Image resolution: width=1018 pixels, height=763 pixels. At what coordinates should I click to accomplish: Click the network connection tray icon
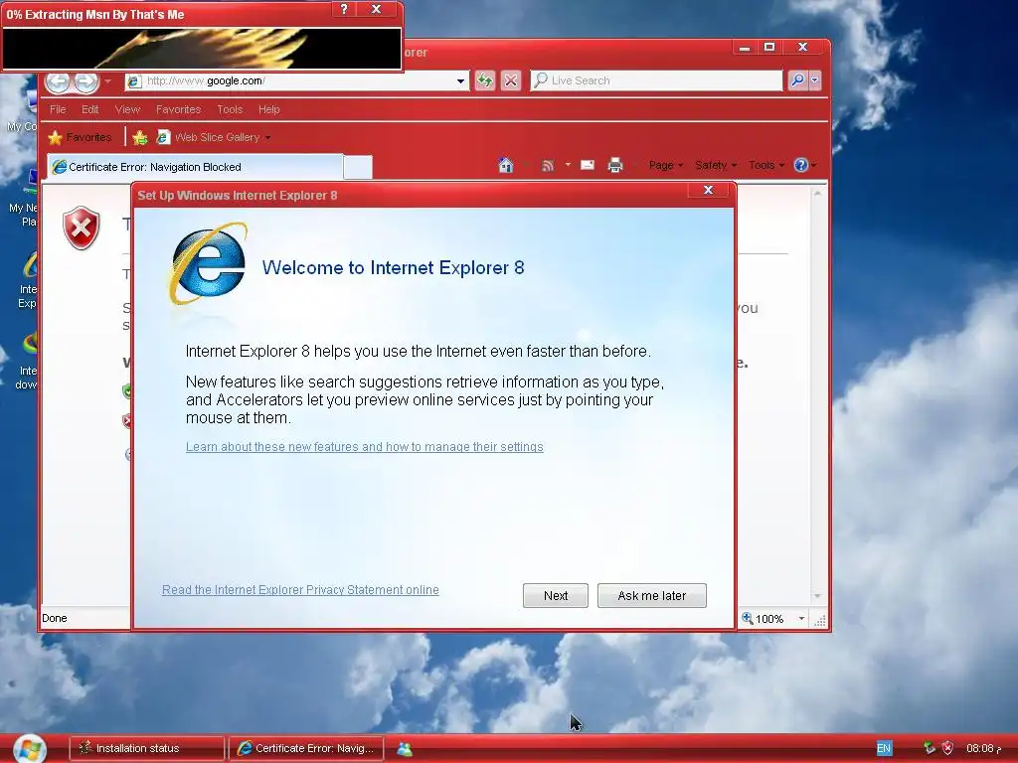coord(929,748)
